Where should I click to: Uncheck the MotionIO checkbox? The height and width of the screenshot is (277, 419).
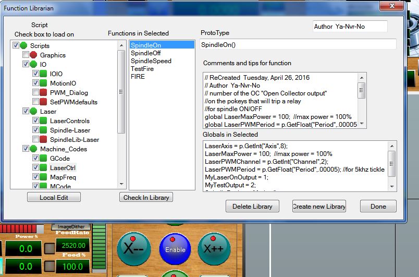[35, 83]
